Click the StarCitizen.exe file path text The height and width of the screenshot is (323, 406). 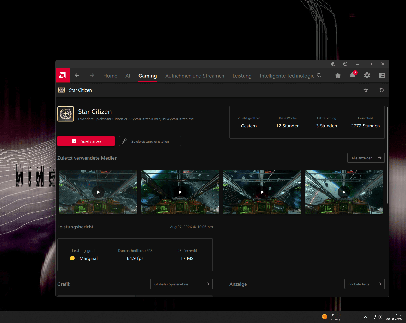(136, 119)
